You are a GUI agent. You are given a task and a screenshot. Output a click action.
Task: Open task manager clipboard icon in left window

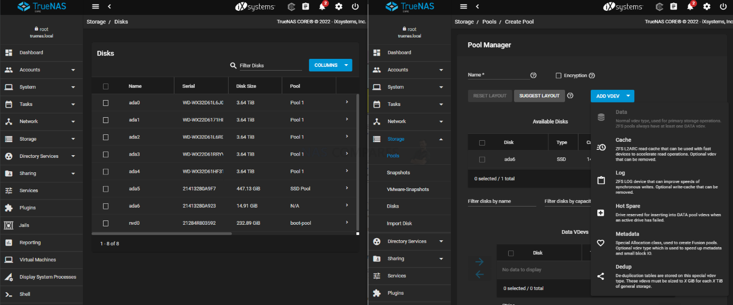(x=305, y=6)
